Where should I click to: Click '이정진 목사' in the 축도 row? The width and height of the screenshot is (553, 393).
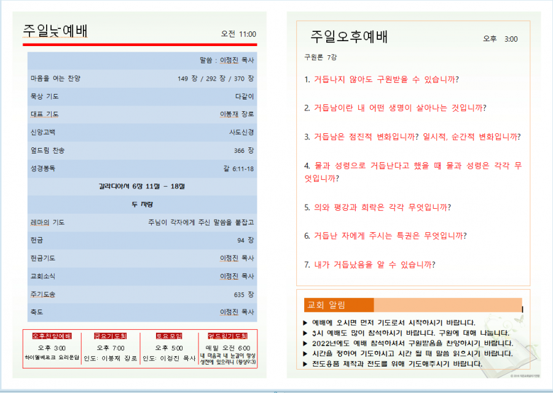click(237, 312)
